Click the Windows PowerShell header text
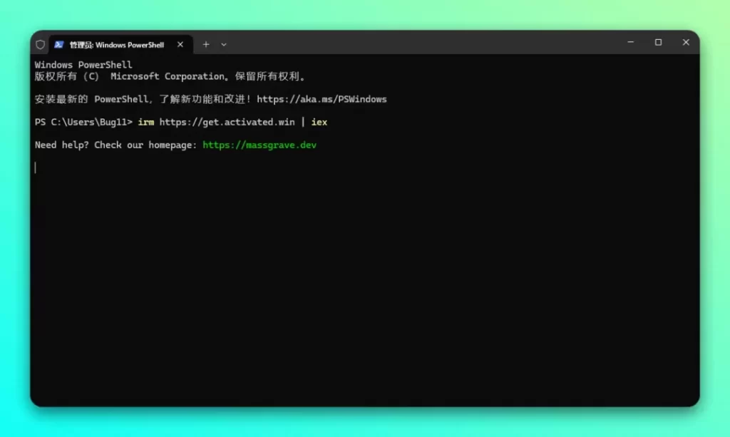 coord(84,64)
